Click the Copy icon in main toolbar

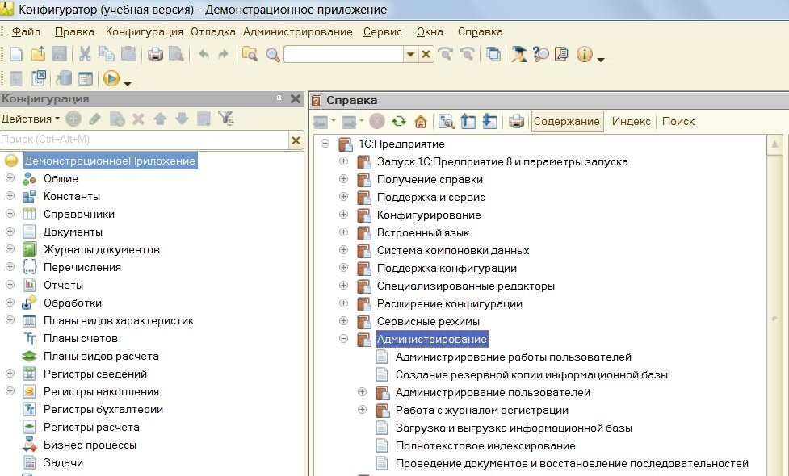click(107, 54)
